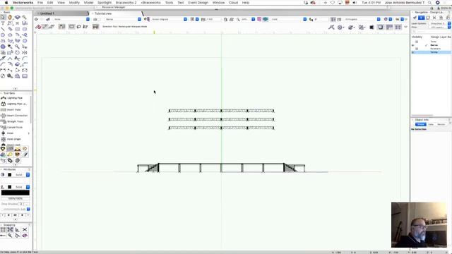
Task: Open the Braceworks 2 menu
Action: pos(126,3)
